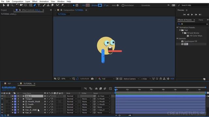Select the Puppet Pin tool
The height and width of the screenshot is (117, 209).
point(62,5)
